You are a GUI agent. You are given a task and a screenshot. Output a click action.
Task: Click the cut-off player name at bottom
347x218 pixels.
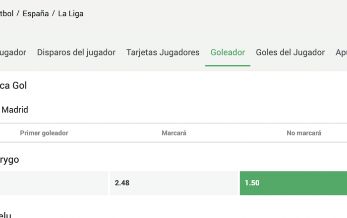point(6,215)
